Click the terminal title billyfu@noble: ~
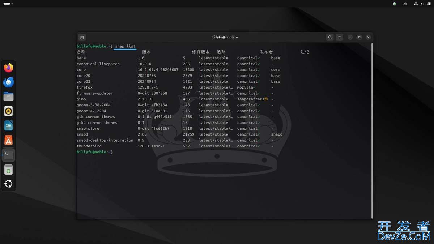Screen dimensions: 434x244 [225, 37]
